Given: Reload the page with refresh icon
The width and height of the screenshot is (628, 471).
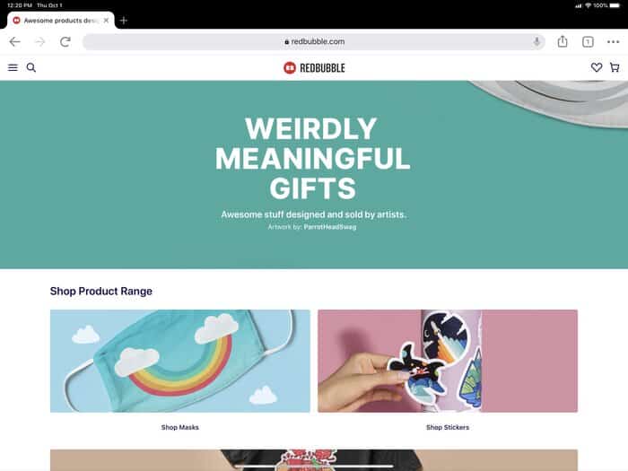Looking at the screenshot, I should pos(65,41).
